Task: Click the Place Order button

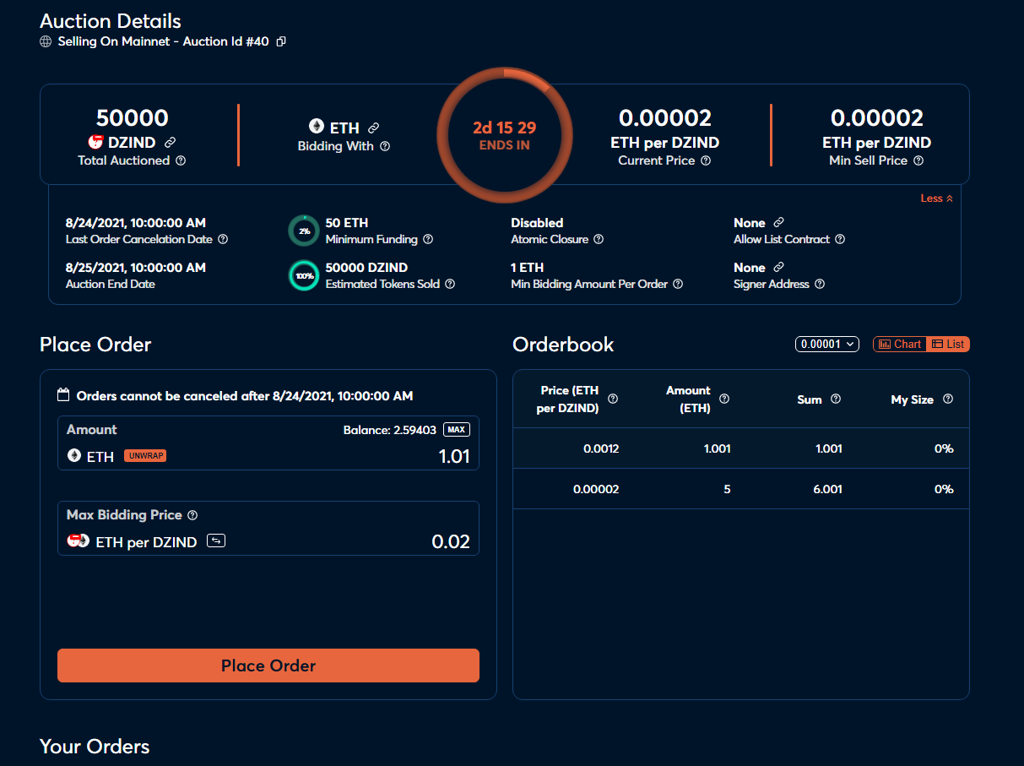Action: pos(268,665)
